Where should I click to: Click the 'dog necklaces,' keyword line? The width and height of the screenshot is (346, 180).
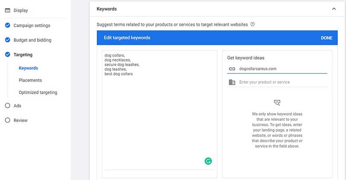pos(118,60)
